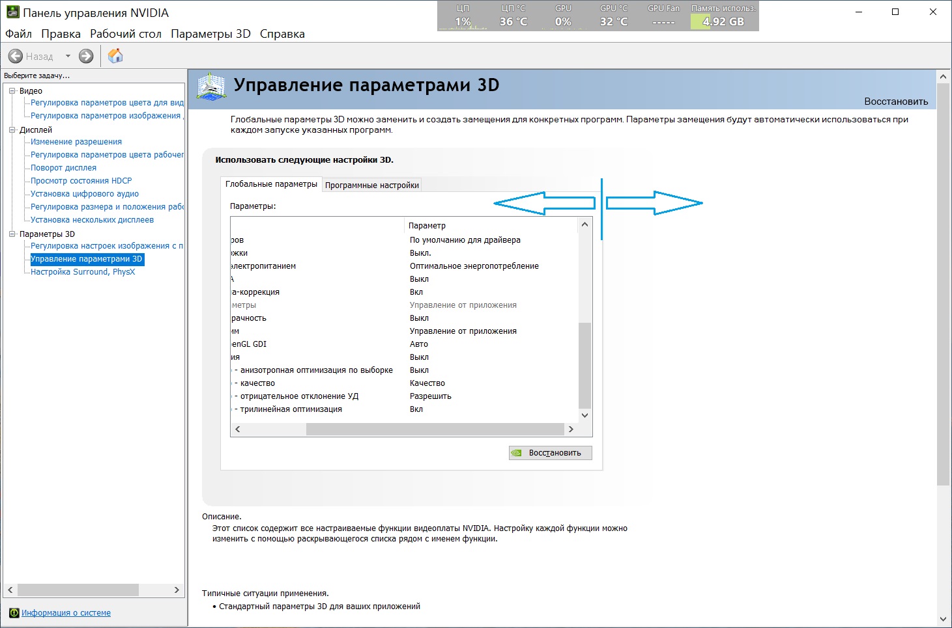Open Изменение разрешения in the tree
Viewport: 952px width, 628px height.
76,142
